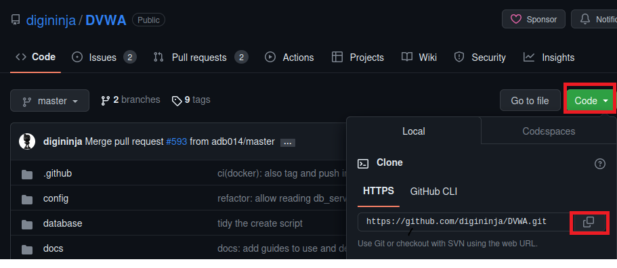
Task: Open the Security tab
Action: 480,58
